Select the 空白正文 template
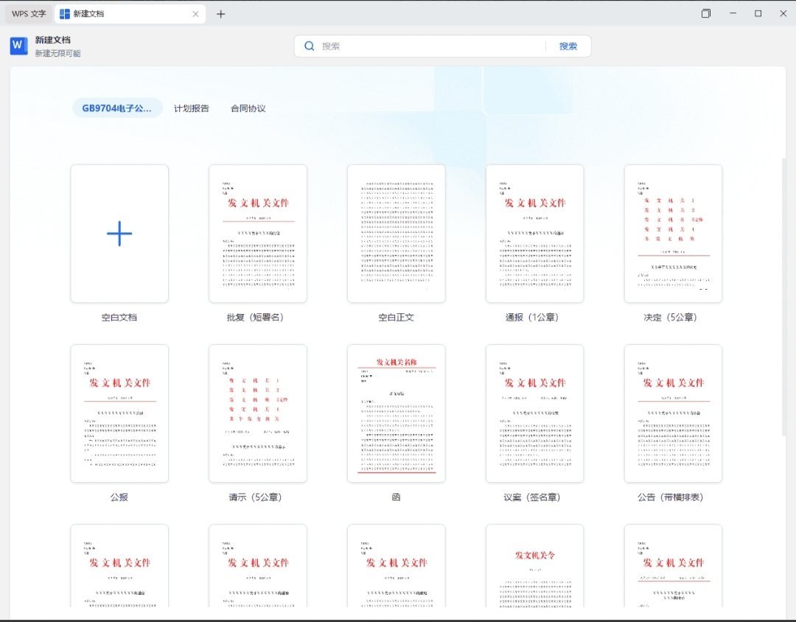This screenshot has height=622, width=796. coord(397,234)
